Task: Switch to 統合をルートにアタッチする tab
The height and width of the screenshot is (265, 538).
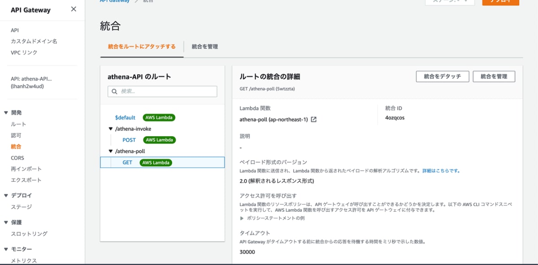Action: (x=142, y=47)
